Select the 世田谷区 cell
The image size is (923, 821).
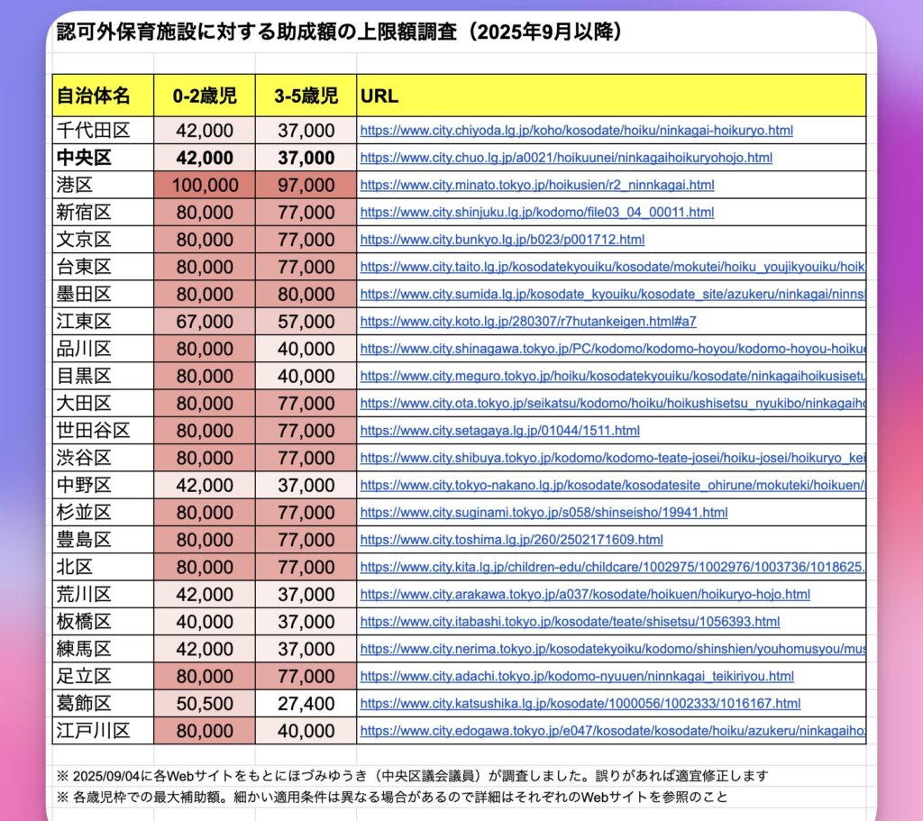[x=103, y=430]
